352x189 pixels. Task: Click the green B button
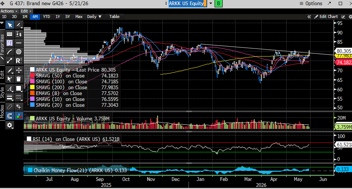pos(218,3)
